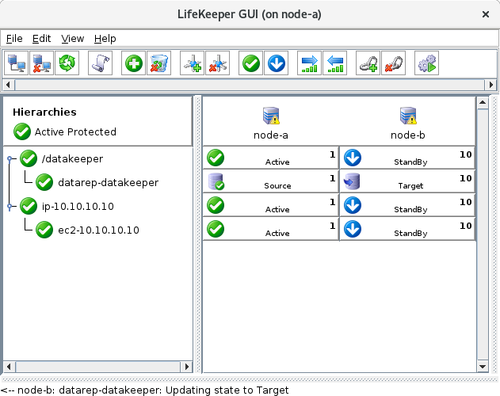The width and height of the screenshot is (500, 396).
Task: Click the status table scroll down arrow
Action: [x=483, y=367]
